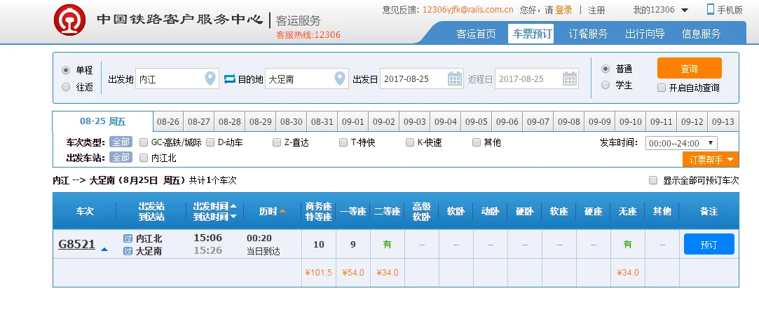Select 普通 passenger type radio
This screenshot has width=759, height=312.
coord(605,69)
